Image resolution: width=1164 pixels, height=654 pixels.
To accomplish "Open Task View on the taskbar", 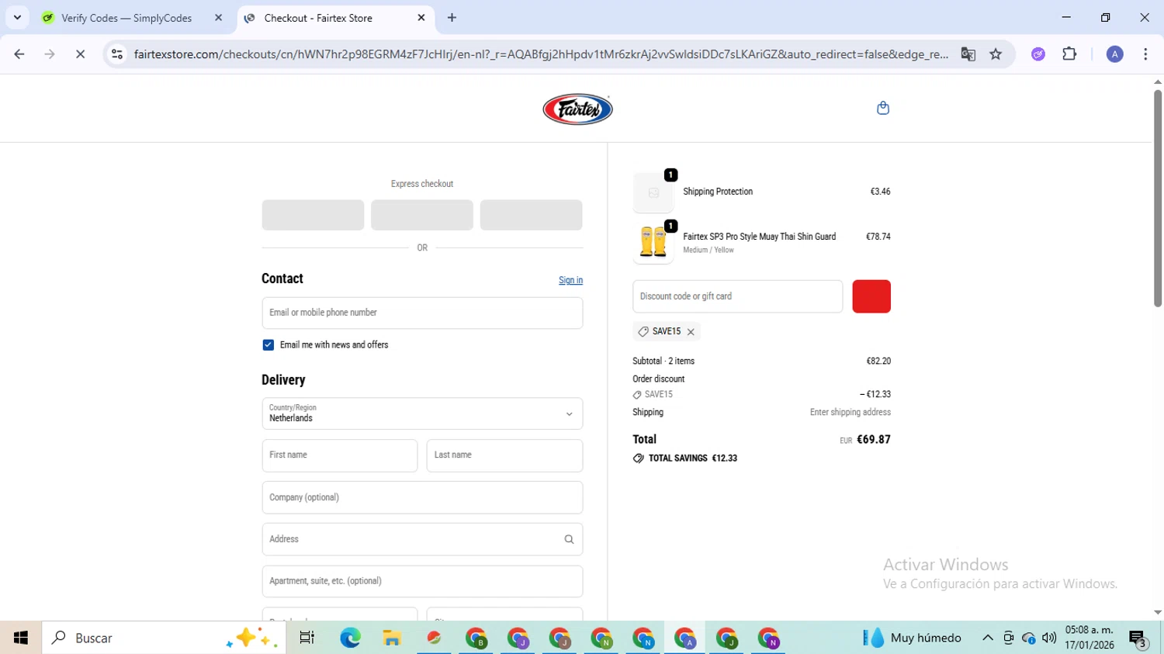I will 307,638.
